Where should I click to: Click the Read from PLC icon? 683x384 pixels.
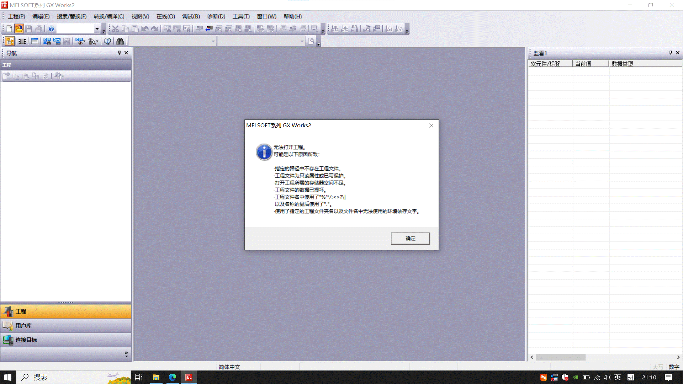click(209, 29)
